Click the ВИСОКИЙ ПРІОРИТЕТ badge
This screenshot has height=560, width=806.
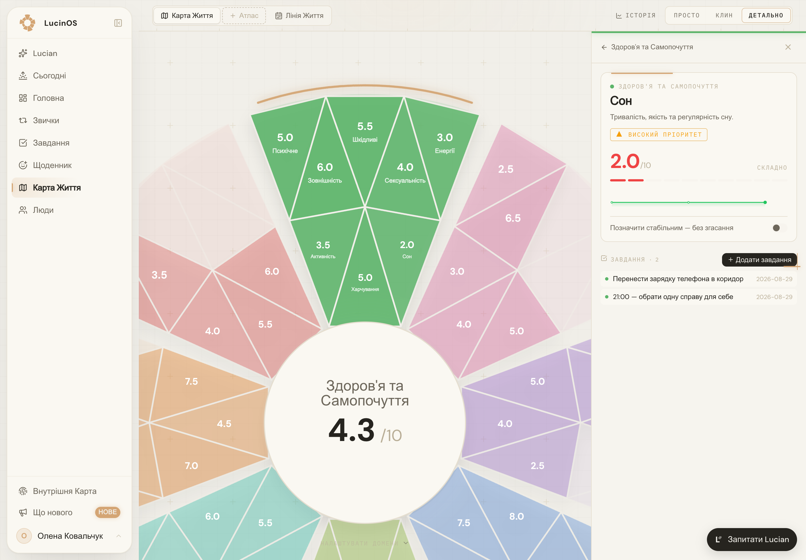pos(658,135)
